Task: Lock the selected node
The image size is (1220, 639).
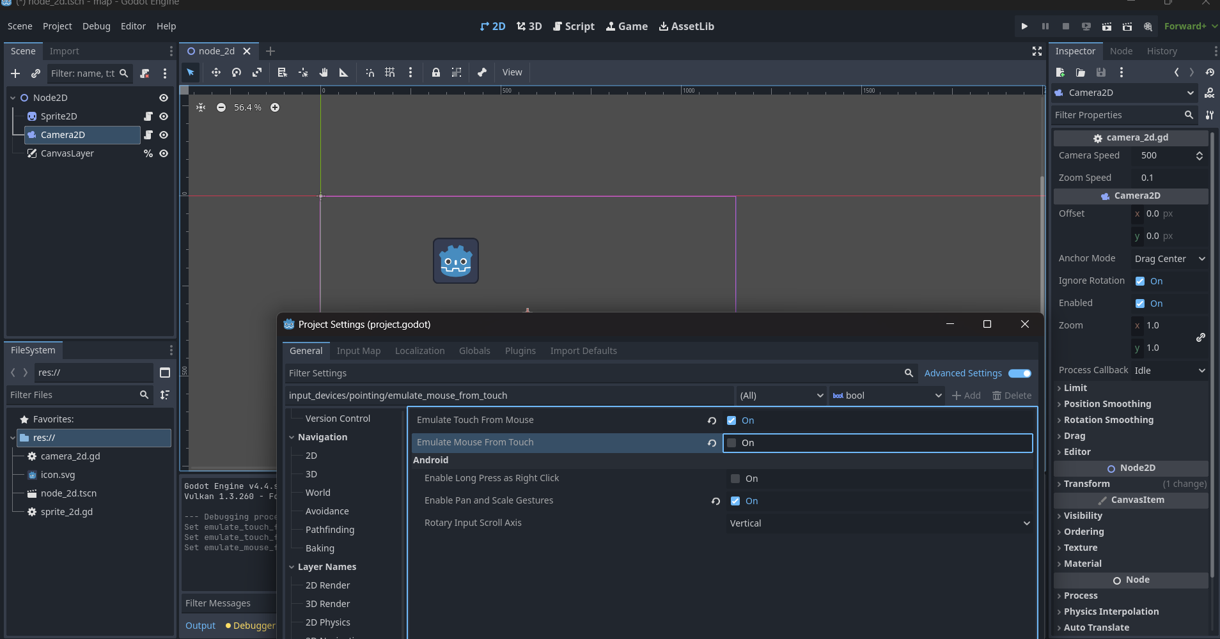Action: 435,72
